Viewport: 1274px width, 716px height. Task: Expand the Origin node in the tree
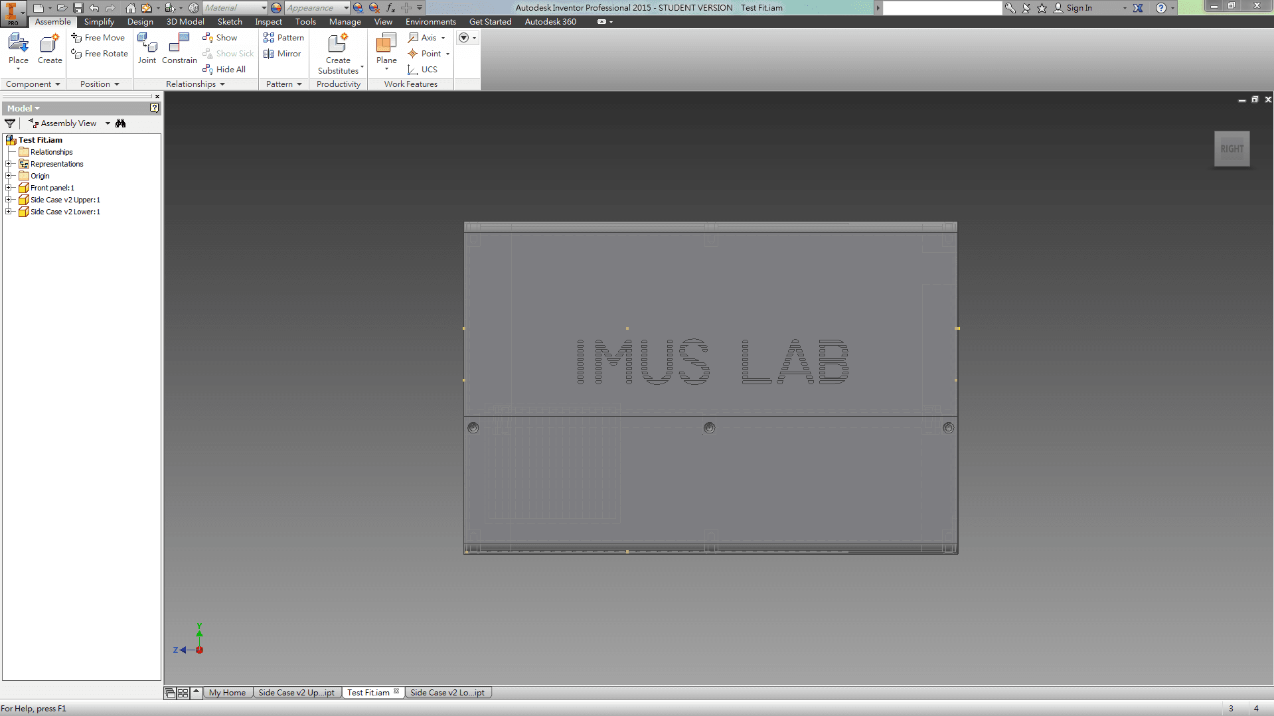coord(9,175)
